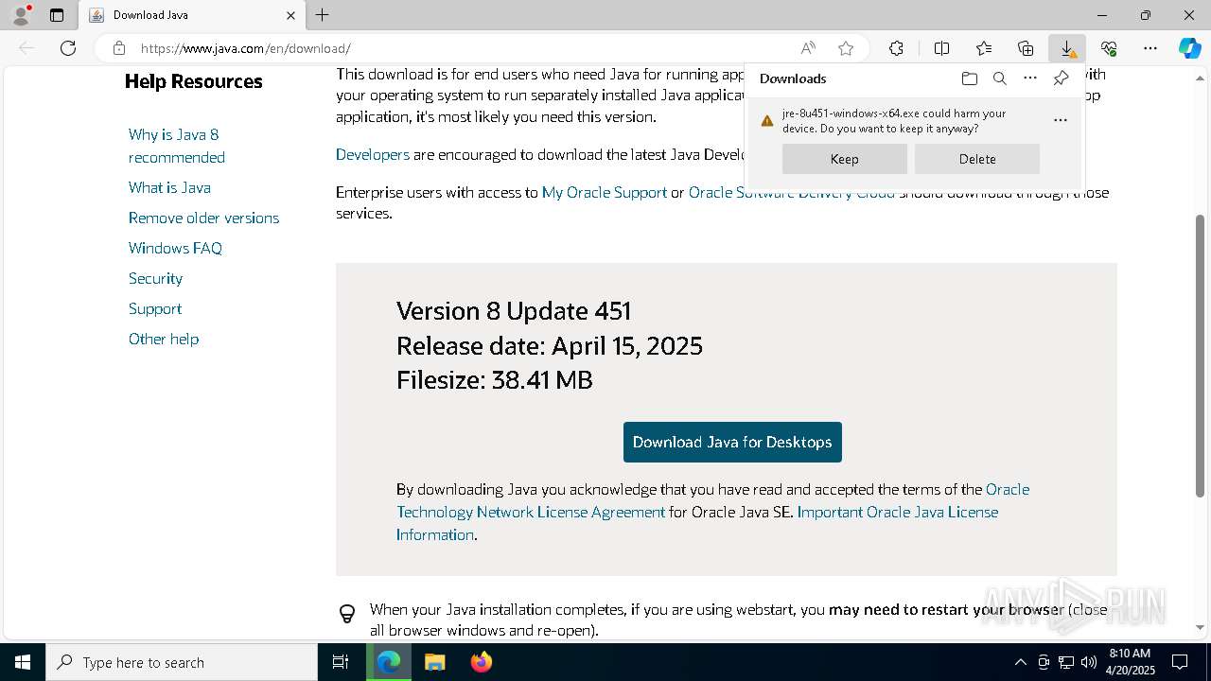Open the tab actions menu icon
The image size is (1211, 681).
pyautogui.click(x=57, y=15)
